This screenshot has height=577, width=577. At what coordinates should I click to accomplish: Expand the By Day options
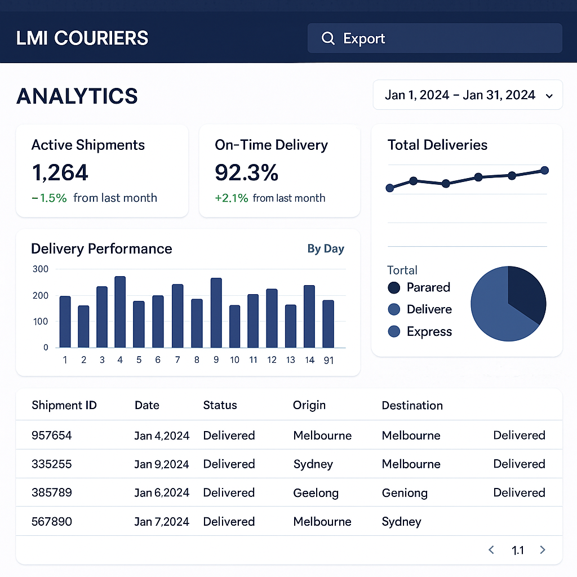tap(326, 248)
